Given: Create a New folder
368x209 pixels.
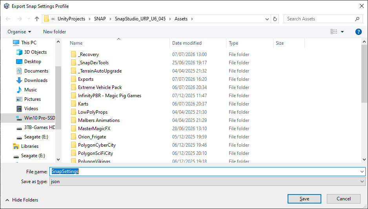Looking at the screenshot, I should click(55, 32).
